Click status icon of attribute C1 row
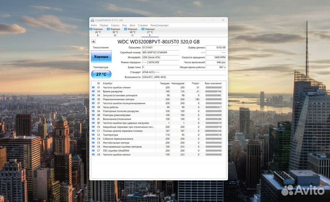The height and width of the screenshot is (202, 330). point(93,131)
